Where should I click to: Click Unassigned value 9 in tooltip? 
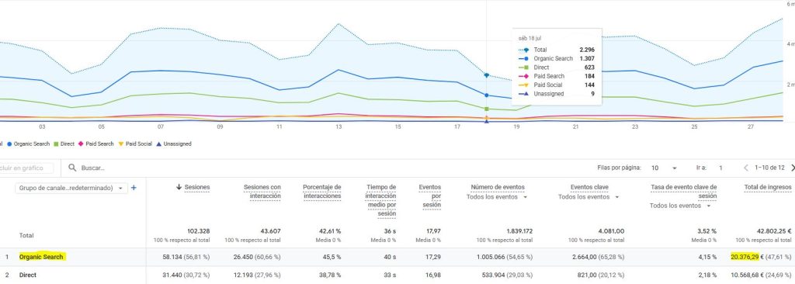coord(592,94)
